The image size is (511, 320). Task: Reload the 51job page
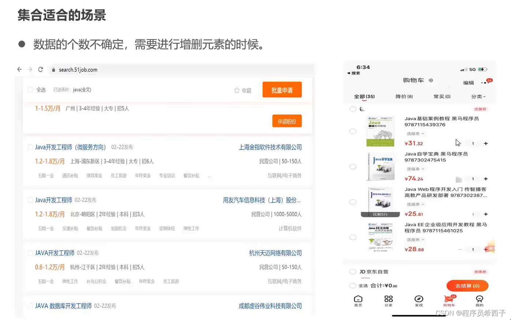[x=41, y=69]
